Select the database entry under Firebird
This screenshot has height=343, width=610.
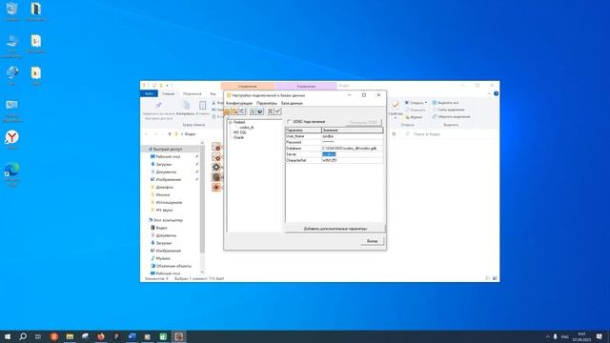[x=247, y=128]
